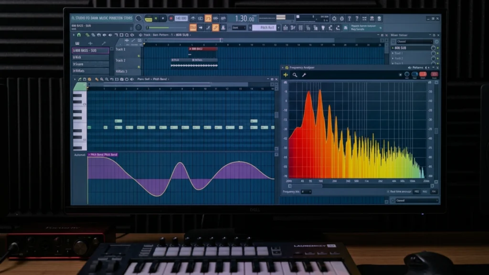Toggle the green magnet snap icon in the playlist toolbar
Viewport: 489px width, 275px height.
pos(79,35)
